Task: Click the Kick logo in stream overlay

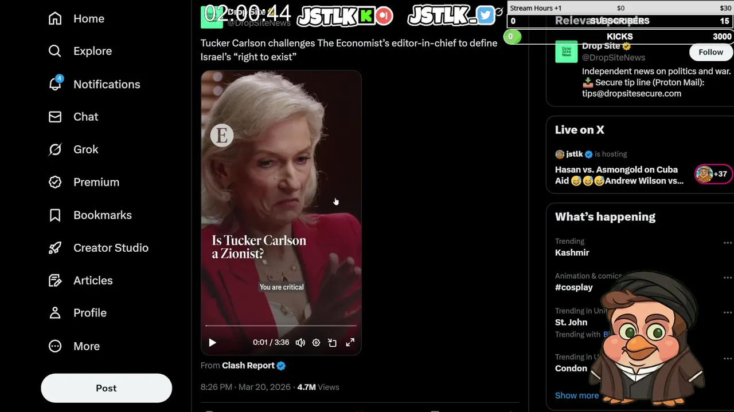Action: 365,15
